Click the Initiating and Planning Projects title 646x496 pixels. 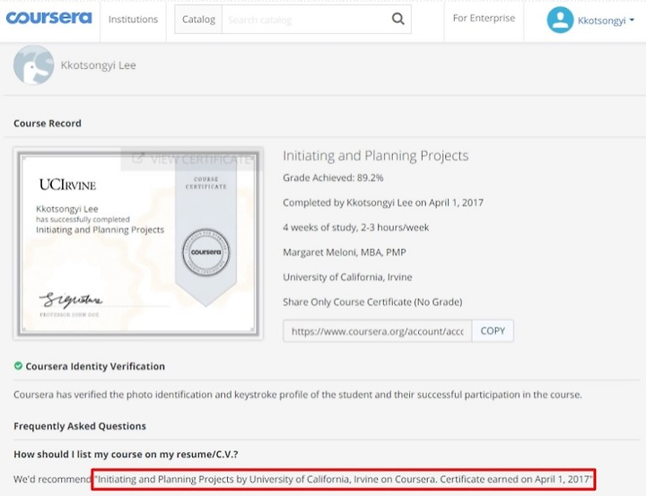point(375,156)
